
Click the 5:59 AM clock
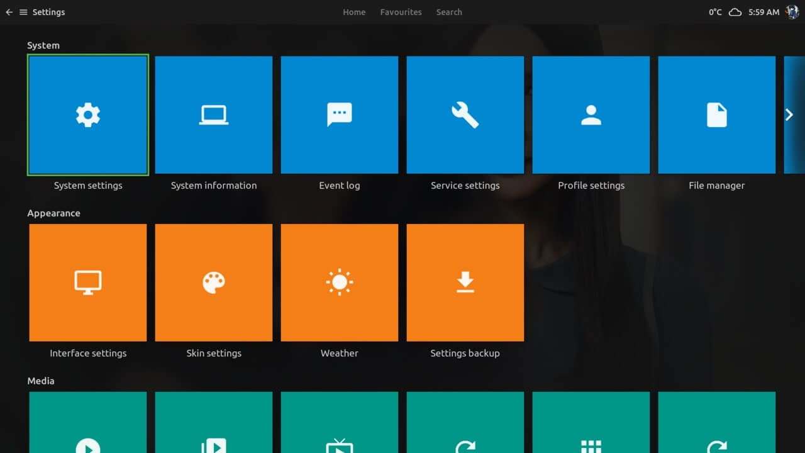[x=763, y=12]
